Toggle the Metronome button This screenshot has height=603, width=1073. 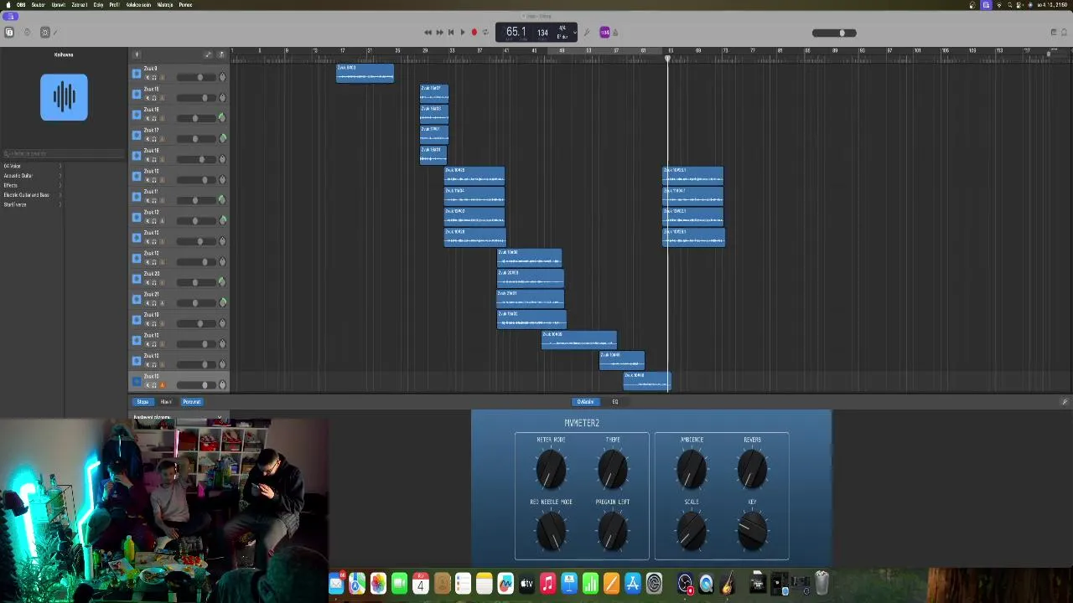pos(615,33)
